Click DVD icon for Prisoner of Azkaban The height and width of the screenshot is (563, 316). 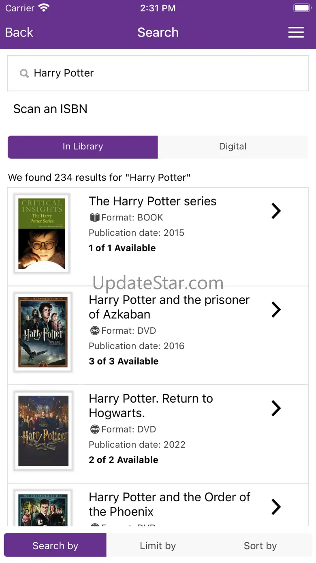pyautogui.click(x=95, y=331)
